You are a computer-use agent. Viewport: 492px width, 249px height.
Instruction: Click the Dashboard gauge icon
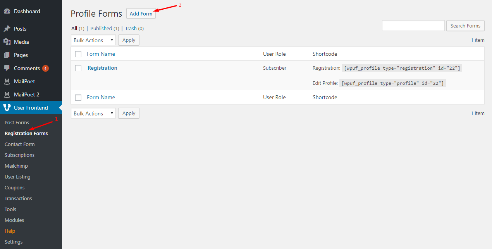coord(7,12)
